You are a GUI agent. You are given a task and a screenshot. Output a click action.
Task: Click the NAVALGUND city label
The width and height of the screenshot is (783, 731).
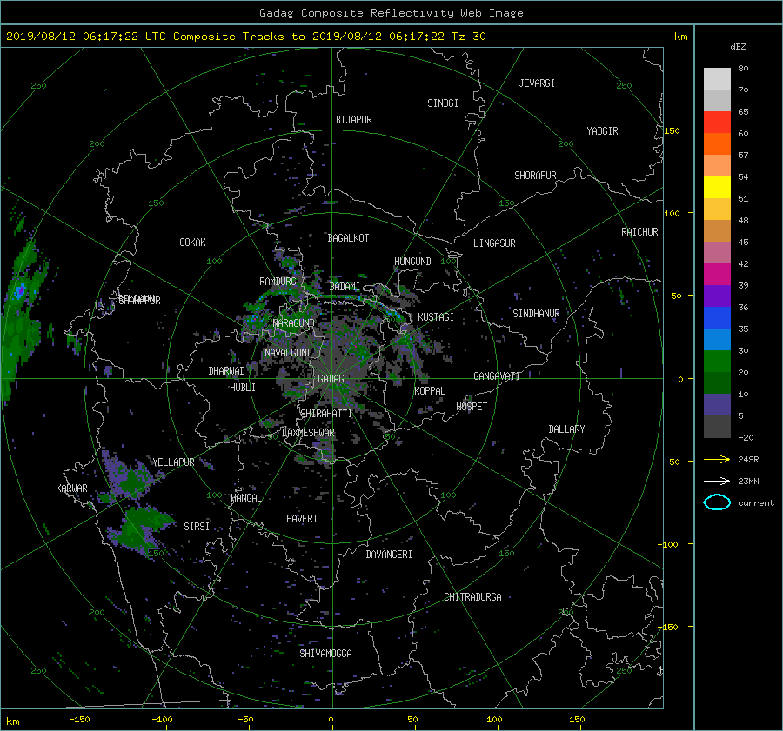point(288,353)
